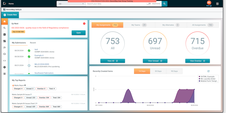
Task: Click the clock status icon for MLLO-2024-0005
Action: click(29, 65)
